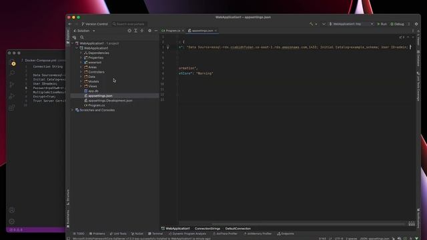Open the TODO tool window tab
This screenshot has width=427, height=240.
click(x=79, y=234)
